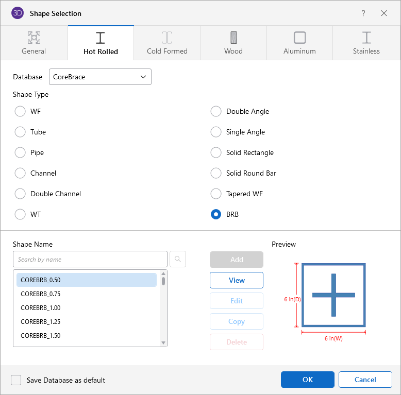Click the Hot Rolled I-beam icon
This screenshot has height=395, width=401.
(101, 38)
